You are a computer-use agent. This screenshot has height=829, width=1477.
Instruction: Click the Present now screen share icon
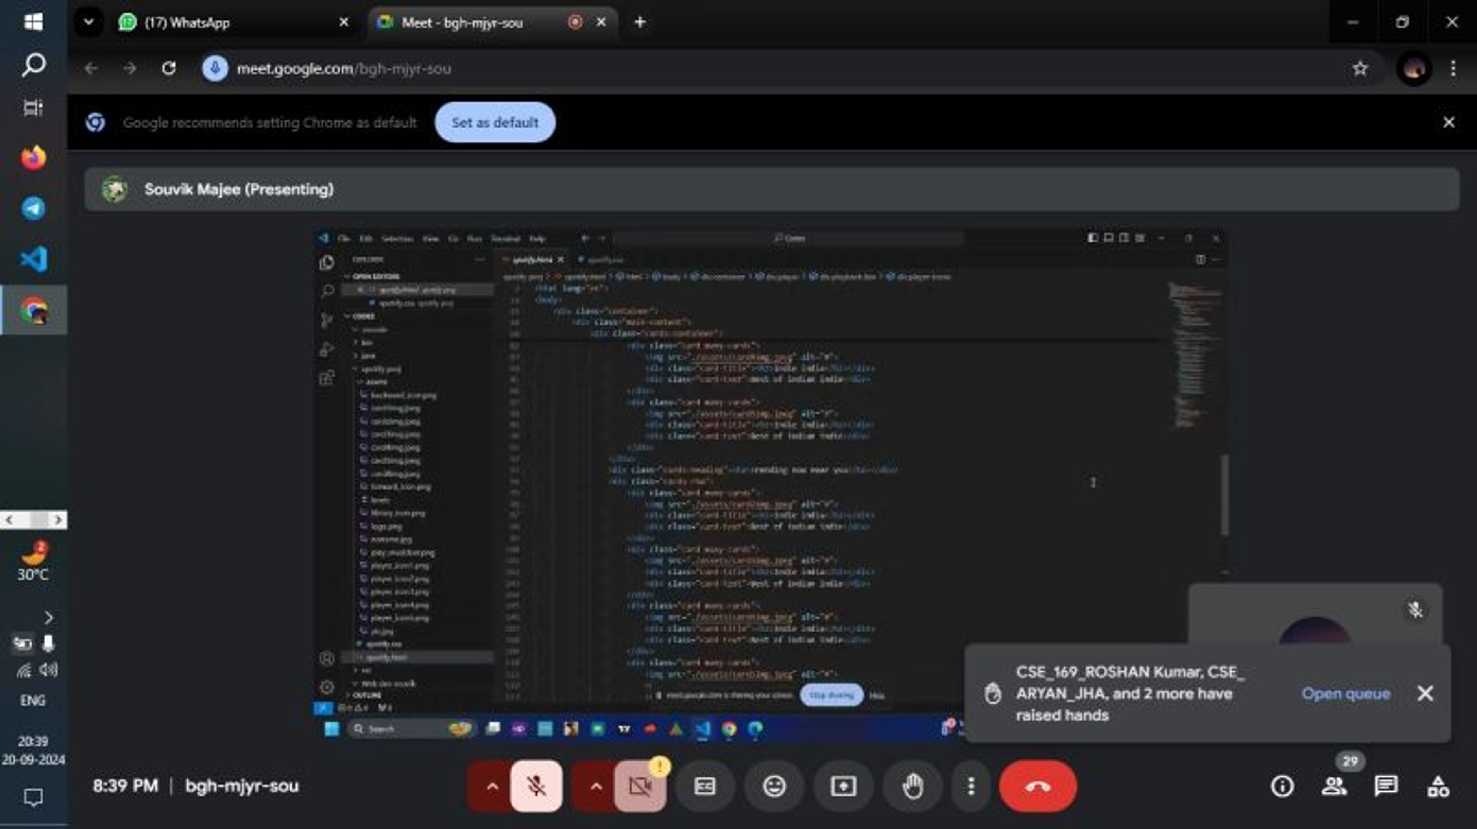pyautogui.click(x=843, y=786)
